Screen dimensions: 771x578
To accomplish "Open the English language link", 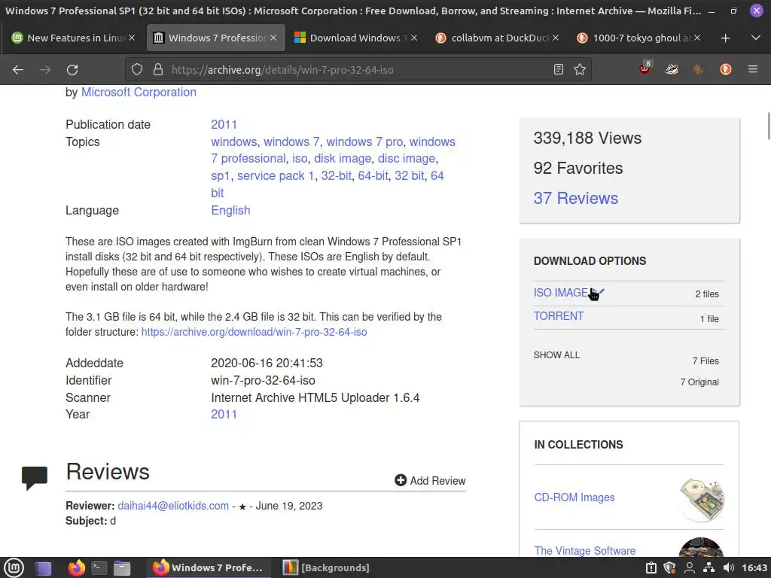I will (230, 211).
